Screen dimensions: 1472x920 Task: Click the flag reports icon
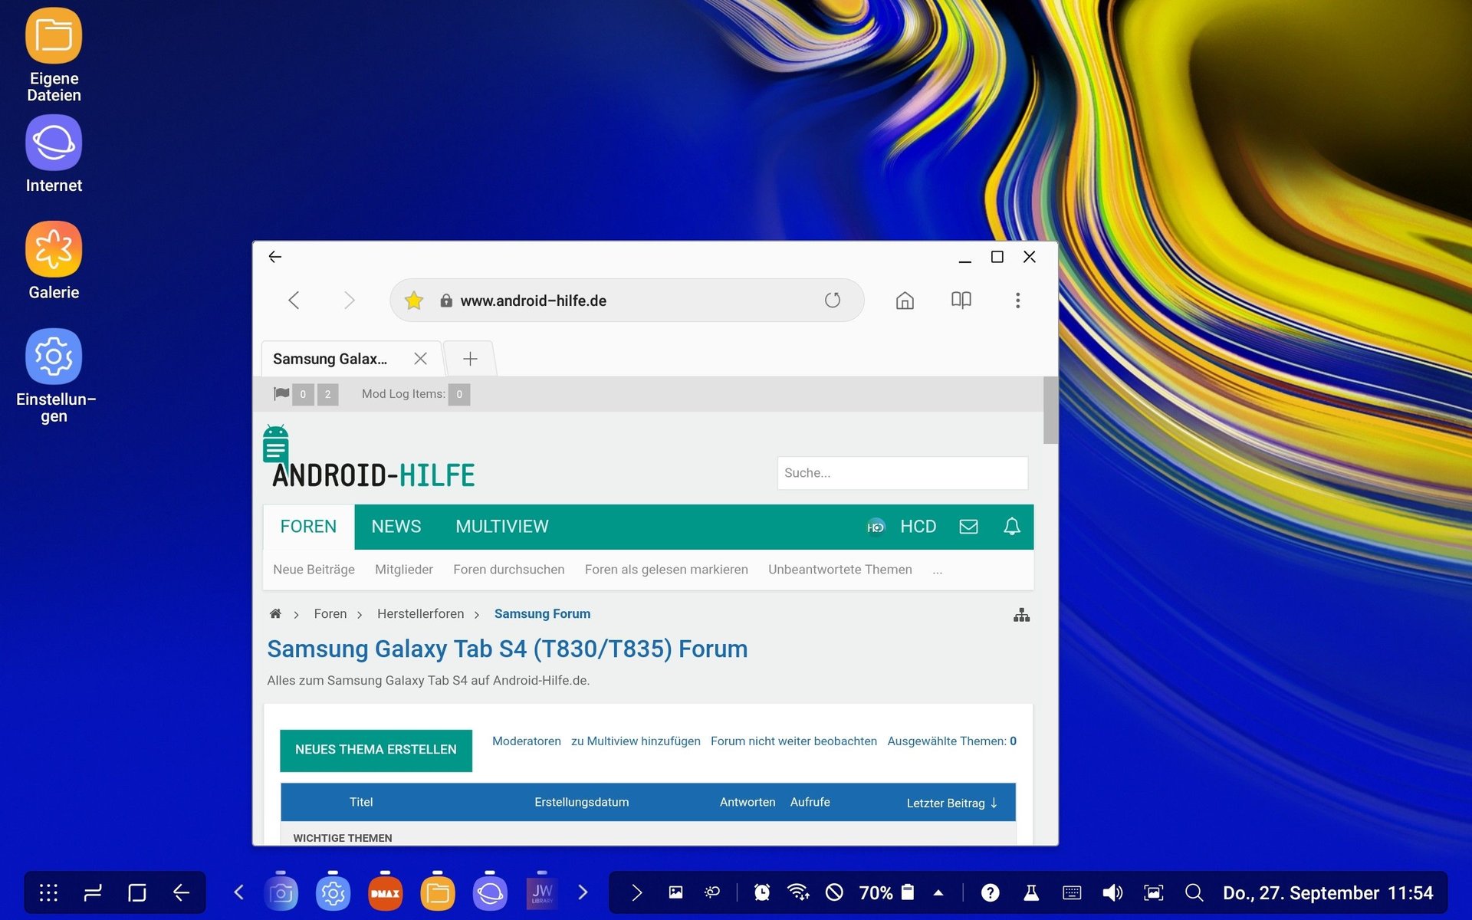(281, 394)
